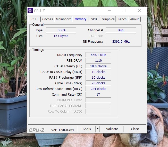Click the empty DRAM Idle Timer field
168x147 pixels.
click(x=98, y=100)
